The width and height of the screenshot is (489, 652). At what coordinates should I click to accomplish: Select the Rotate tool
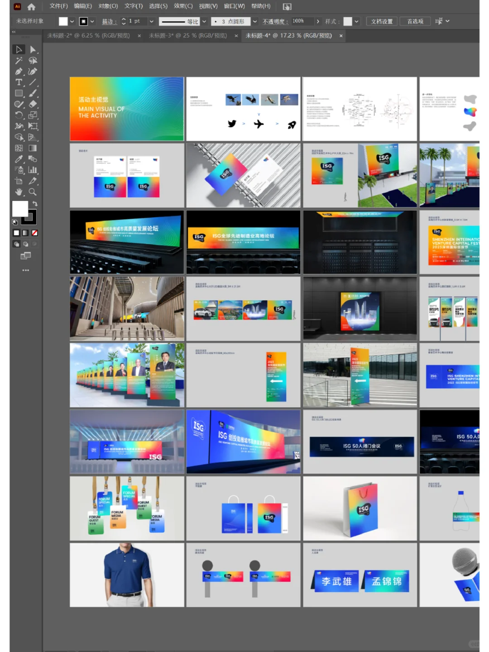pyautogui.click(x=19, y=115)
